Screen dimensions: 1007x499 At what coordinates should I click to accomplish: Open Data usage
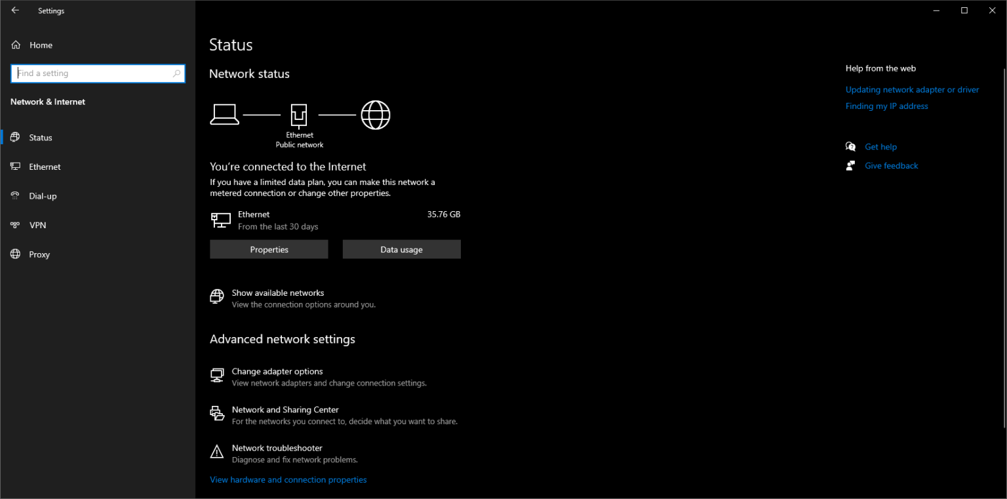click(402, 249)
